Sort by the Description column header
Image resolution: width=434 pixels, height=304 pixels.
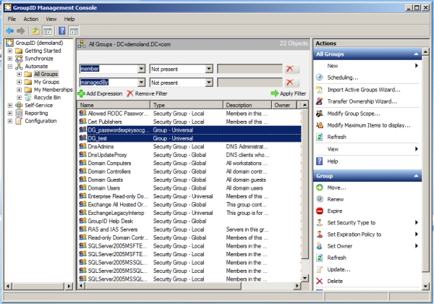pyautogui.click(x=247, y=105)
